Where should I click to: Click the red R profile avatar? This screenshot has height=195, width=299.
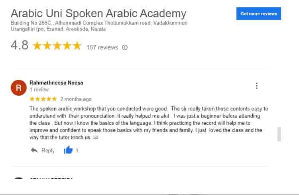tap(19, 88)
